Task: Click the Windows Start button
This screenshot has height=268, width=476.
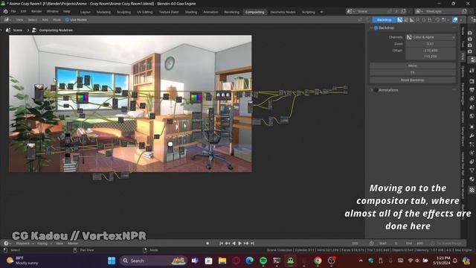Action: [112, 261]
